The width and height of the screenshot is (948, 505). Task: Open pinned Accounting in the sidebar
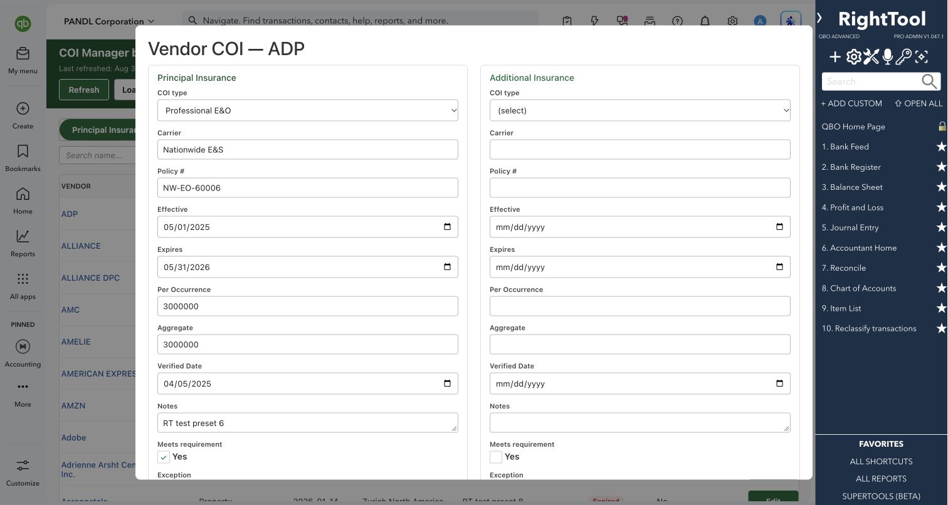coord(23,354)
